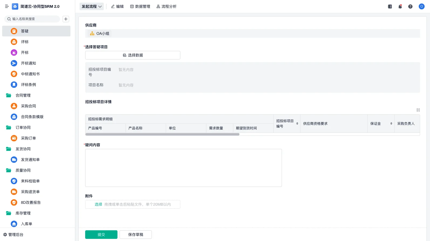The height and width of the screenshot is (241, 430).
Task: Open notifications bell icon
Action: (x=400, y=6)
